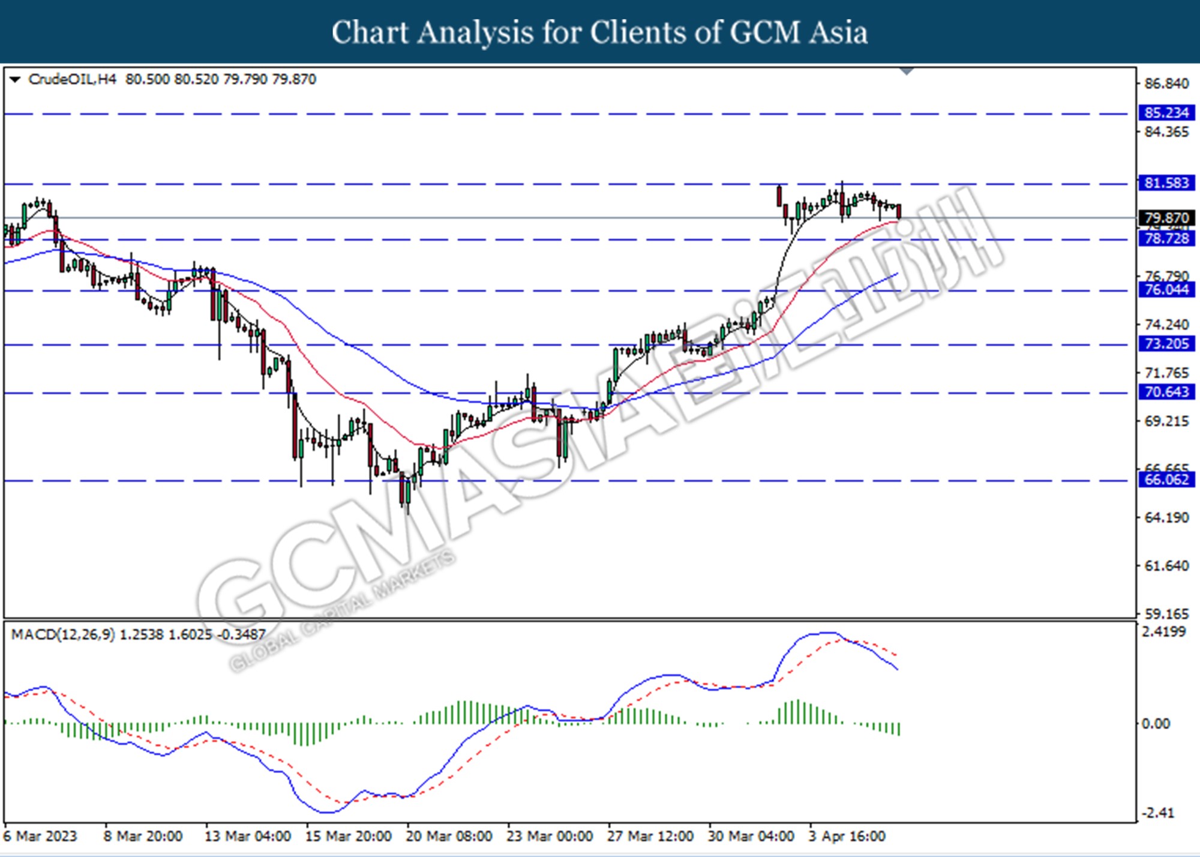Click the 27 Mar 12:00 time label
The image size is (1200, 857).
[650, 836]
